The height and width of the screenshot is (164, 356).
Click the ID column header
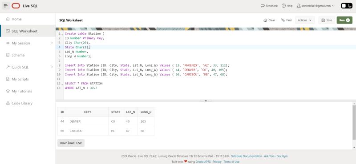pyautogui.click(x=62, y=112)
